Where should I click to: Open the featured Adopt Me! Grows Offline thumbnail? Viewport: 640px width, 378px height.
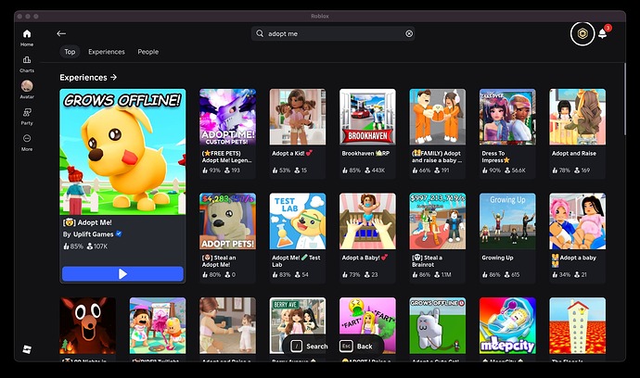[x=122, y=152]
